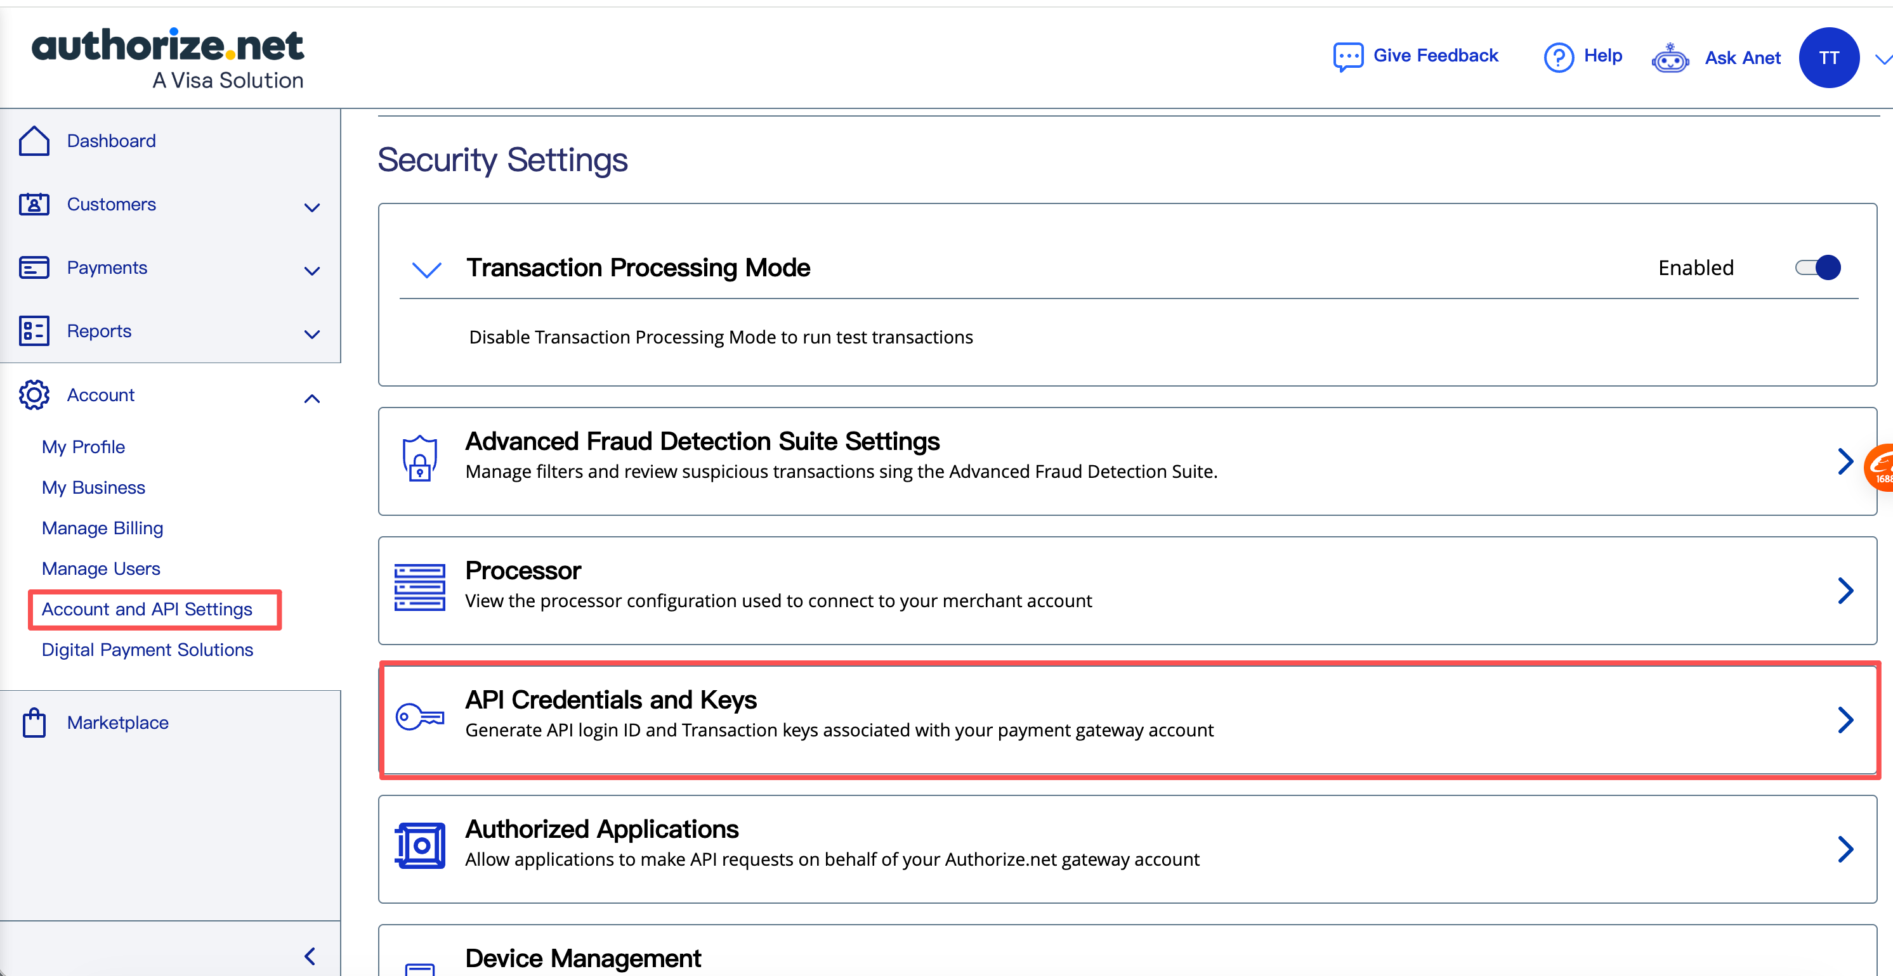This screenshot has width=1893, height=976.
Task: Open API Credentials and Keys right arrow
Action: (1845, 720)
